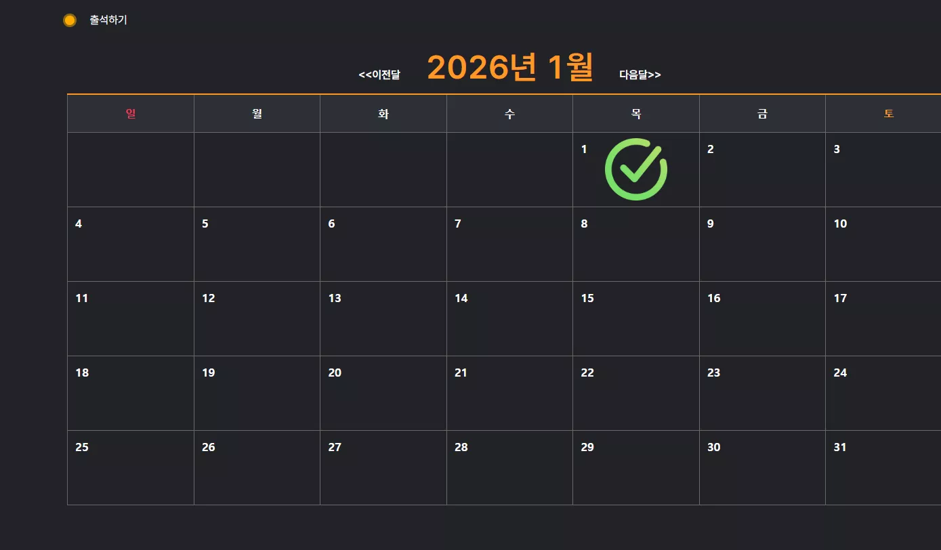Screen dimensions: 941x550
Task: Click the 금 (Friday) column header
Action: [762, 114]
